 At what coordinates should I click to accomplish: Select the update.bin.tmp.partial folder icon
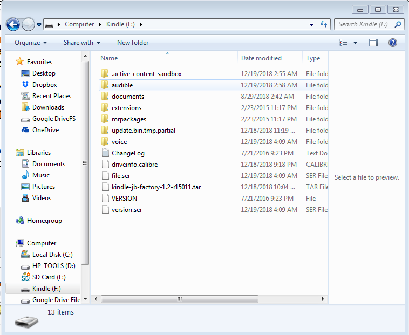(x=105, y=130)
